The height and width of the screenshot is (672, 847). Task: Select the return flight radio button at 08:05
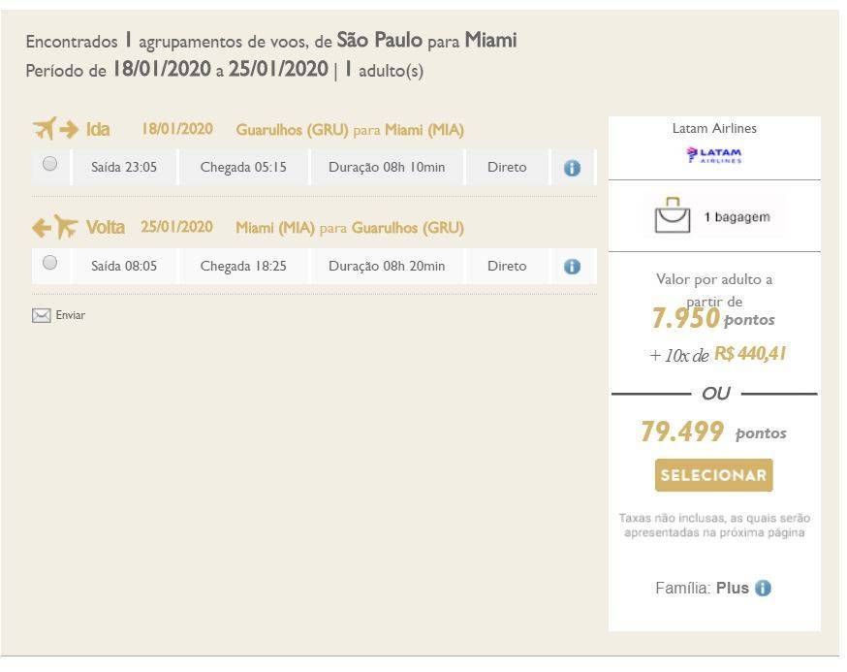pyautogui.click(x=49, y=262)
